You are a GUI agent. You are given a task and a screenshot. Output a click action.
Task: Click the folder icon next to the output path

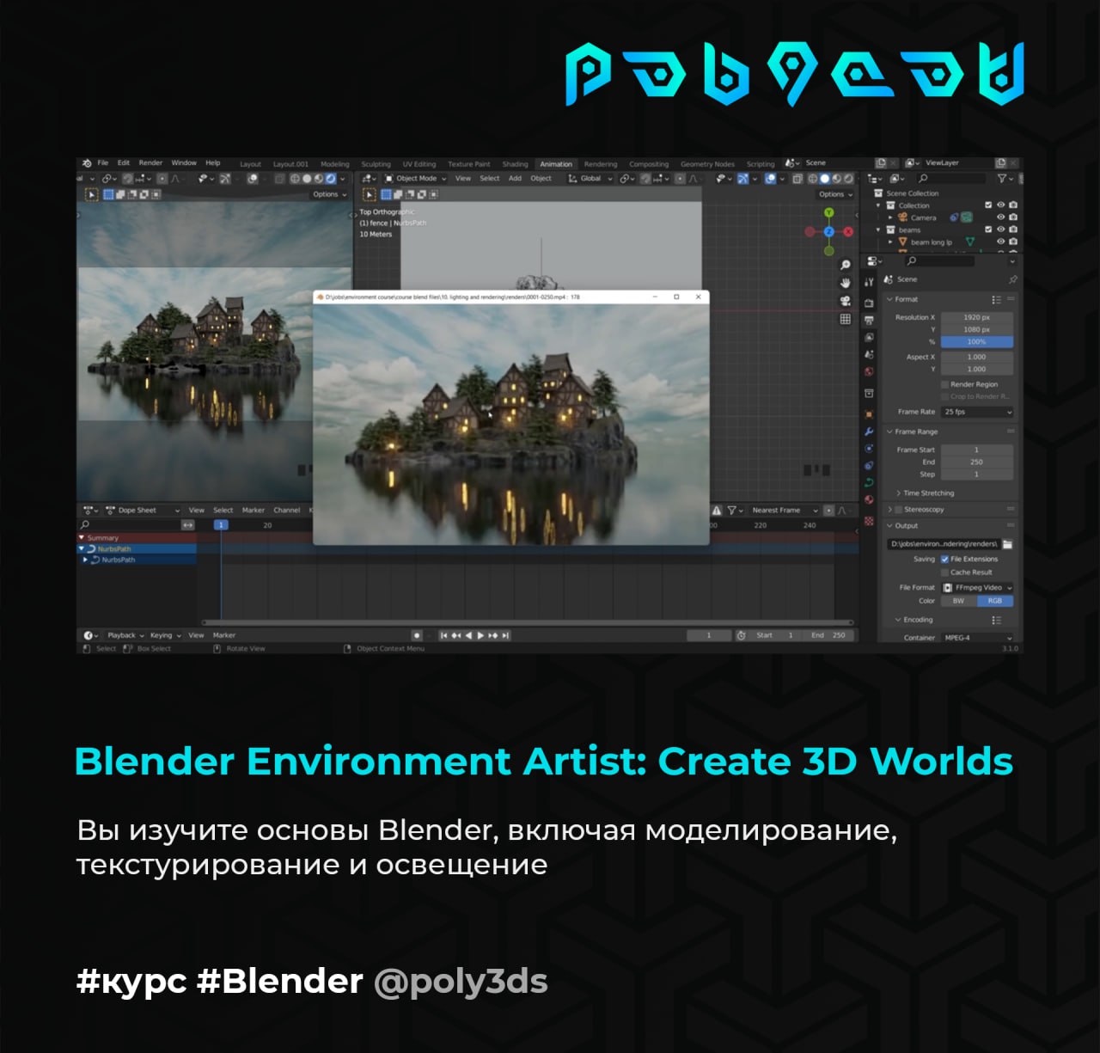click(x=1007, y=544)
